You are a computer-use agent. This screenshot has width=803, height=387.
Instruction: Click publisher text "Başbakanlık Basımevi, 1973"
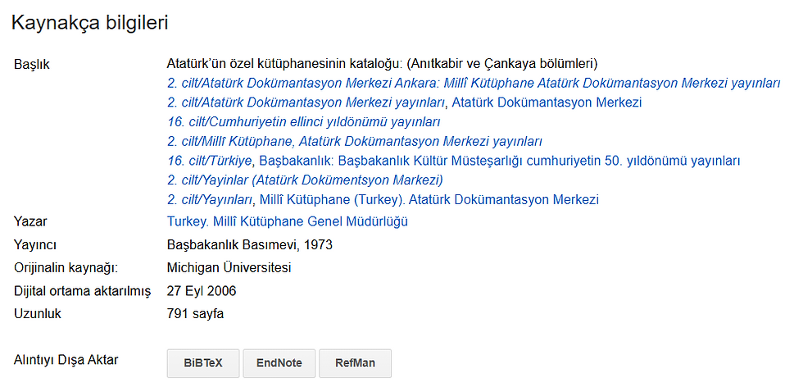pos(249,244)
